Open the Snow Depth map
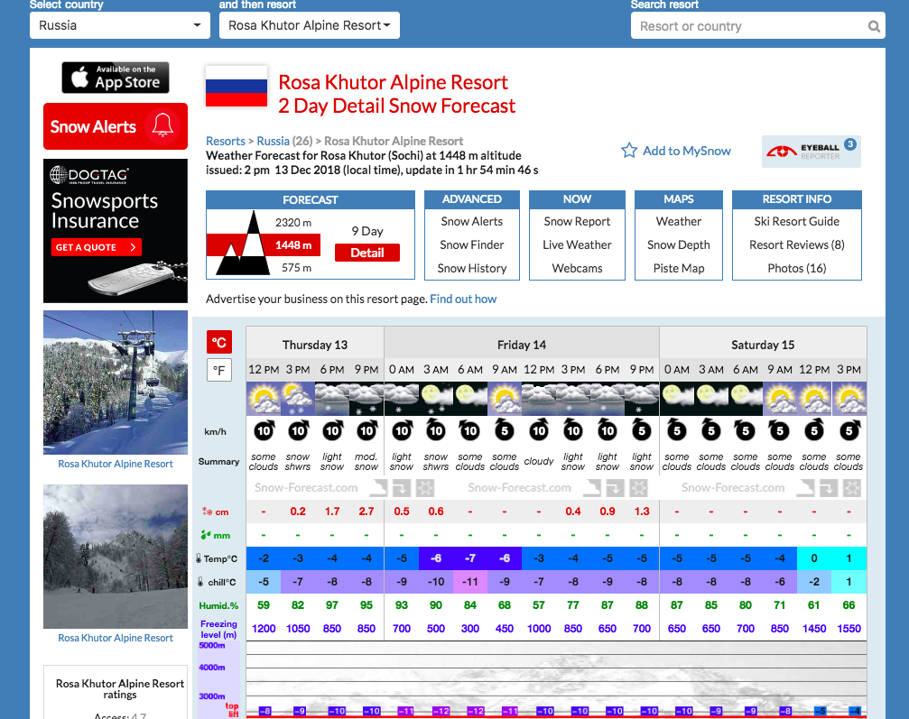The width and height of the screenshot is (909, 719). pos(678,245)
